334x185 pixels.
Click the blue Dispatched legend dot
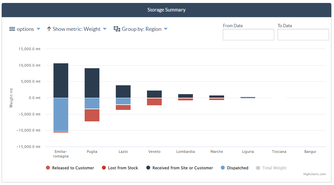(x=223, y=168)
